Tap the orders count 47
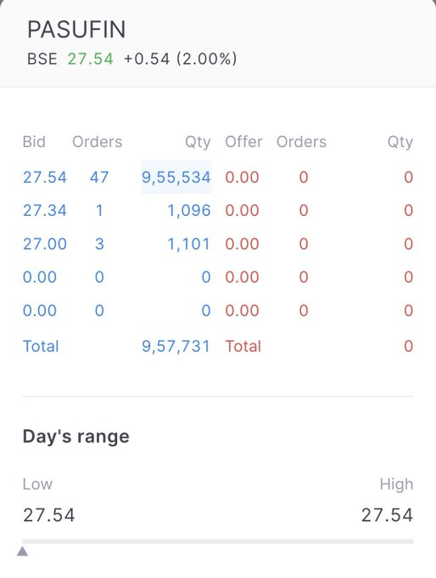436x578 pixels. coord(99,178)
